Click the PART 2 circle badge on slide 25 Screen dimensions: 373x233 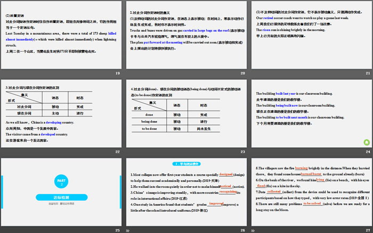60,184
